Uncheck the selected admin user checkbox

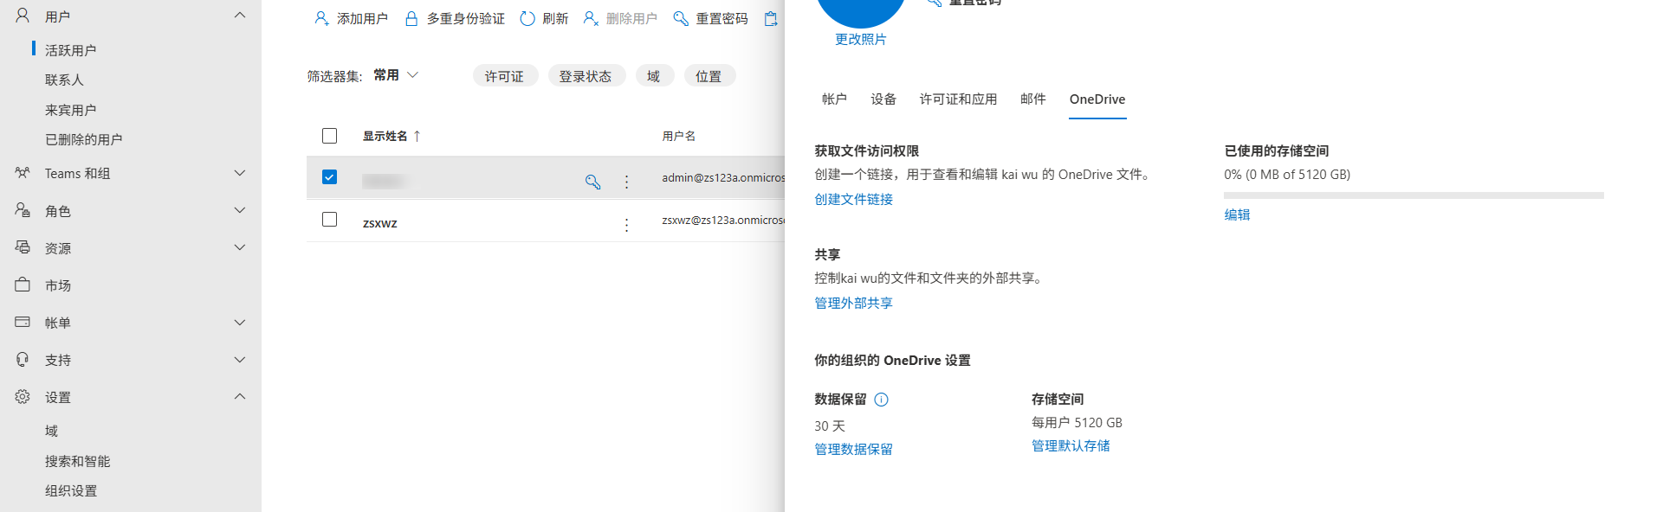click(329, 177)
